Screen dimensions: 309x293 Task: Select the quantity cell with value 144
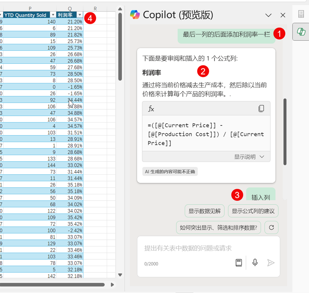(30, 165)
